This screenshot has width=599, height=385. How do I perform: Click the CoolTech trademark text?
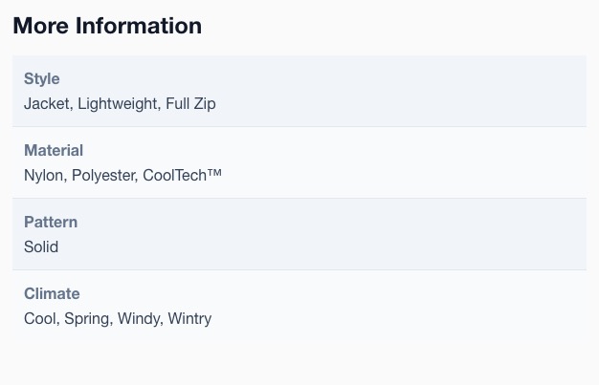[182, 175]
